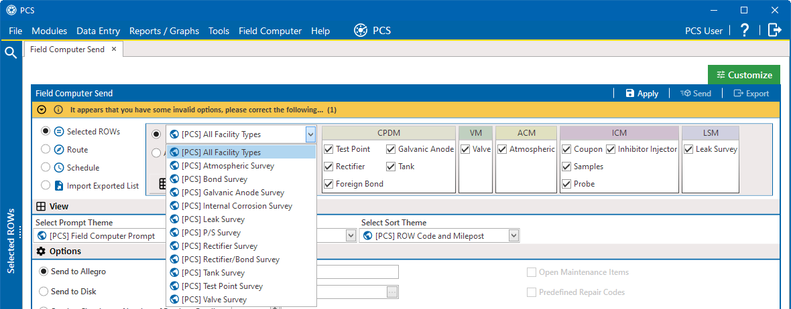
Task: Click the warning info icon
Action: click(x=58, y=109)
